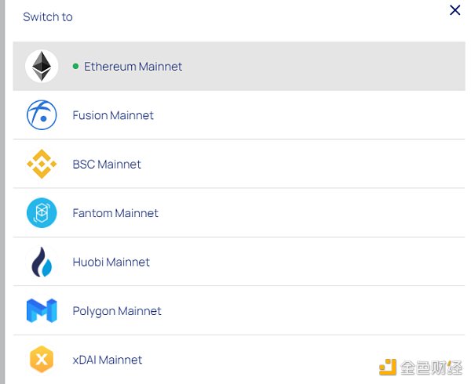
Task: Switch to Fusion Mainnet
Action: (113, 115)
